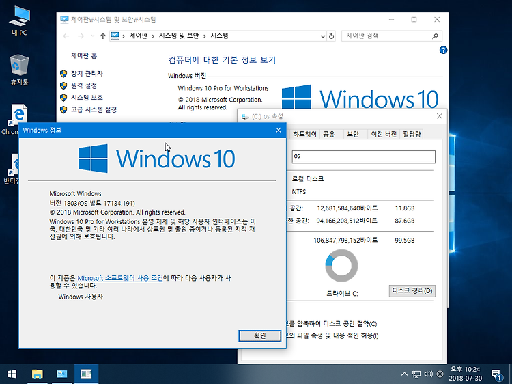
Task: Open recent locations dropdown in Control Panel
Action: pyautogui.click(x=93, y=36)
